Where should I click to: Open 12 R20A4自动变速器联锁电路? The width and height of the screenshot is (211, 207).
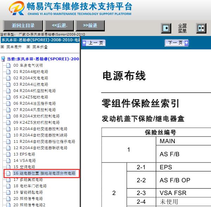(40, 148)
